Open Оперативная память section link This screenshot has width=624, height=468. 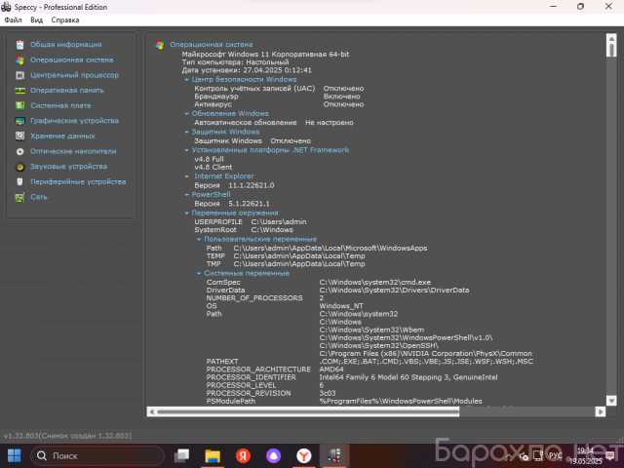pos(67,91)
